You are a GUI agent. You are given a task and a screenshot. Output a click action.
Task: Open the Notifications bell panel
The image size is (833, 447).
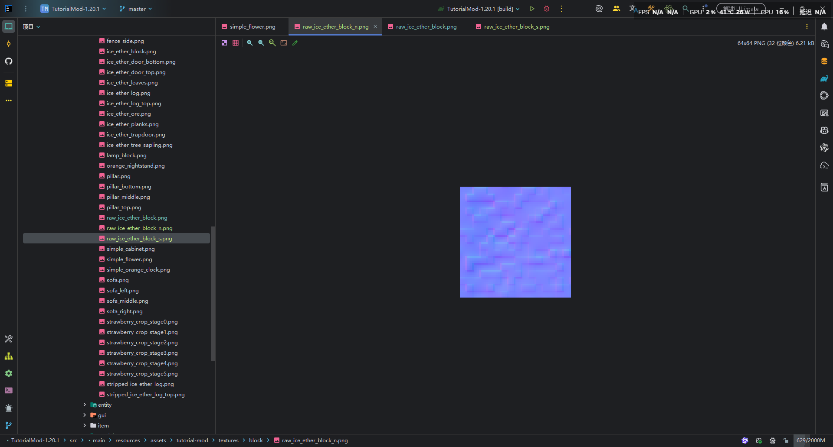pos(824,26)
